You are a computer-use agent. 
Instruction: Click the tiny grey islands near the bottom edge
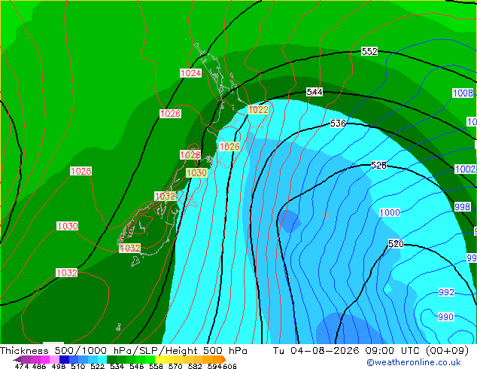point(118,328)
